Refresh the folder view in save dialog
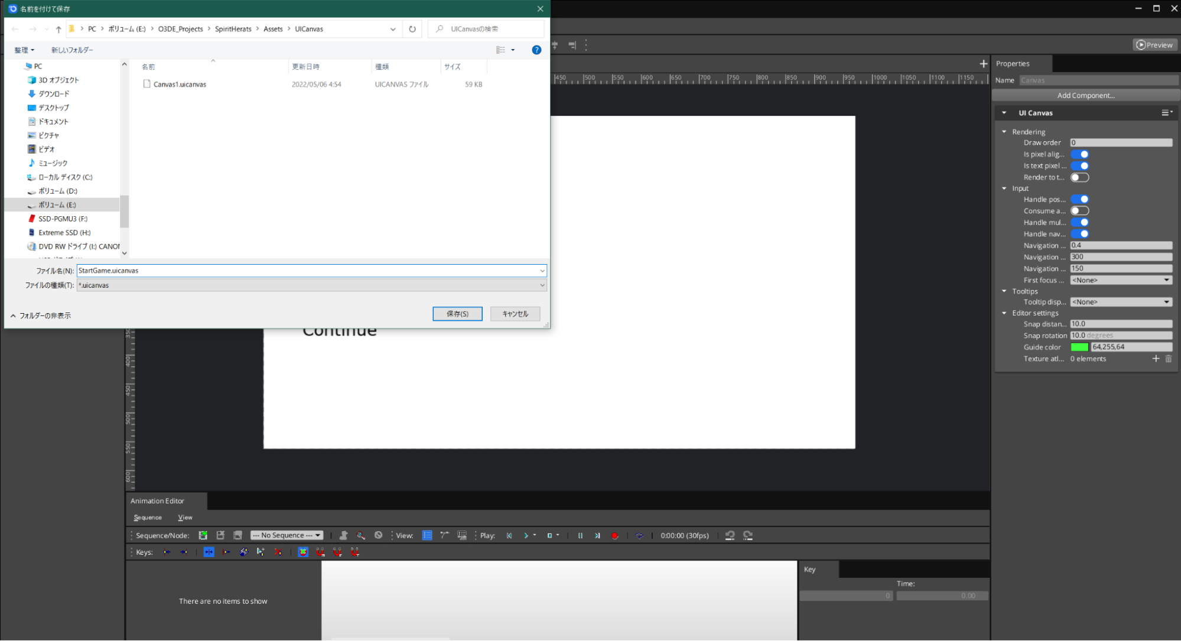The width and height of the screenshot is (1181, 641). pos(412,28)
